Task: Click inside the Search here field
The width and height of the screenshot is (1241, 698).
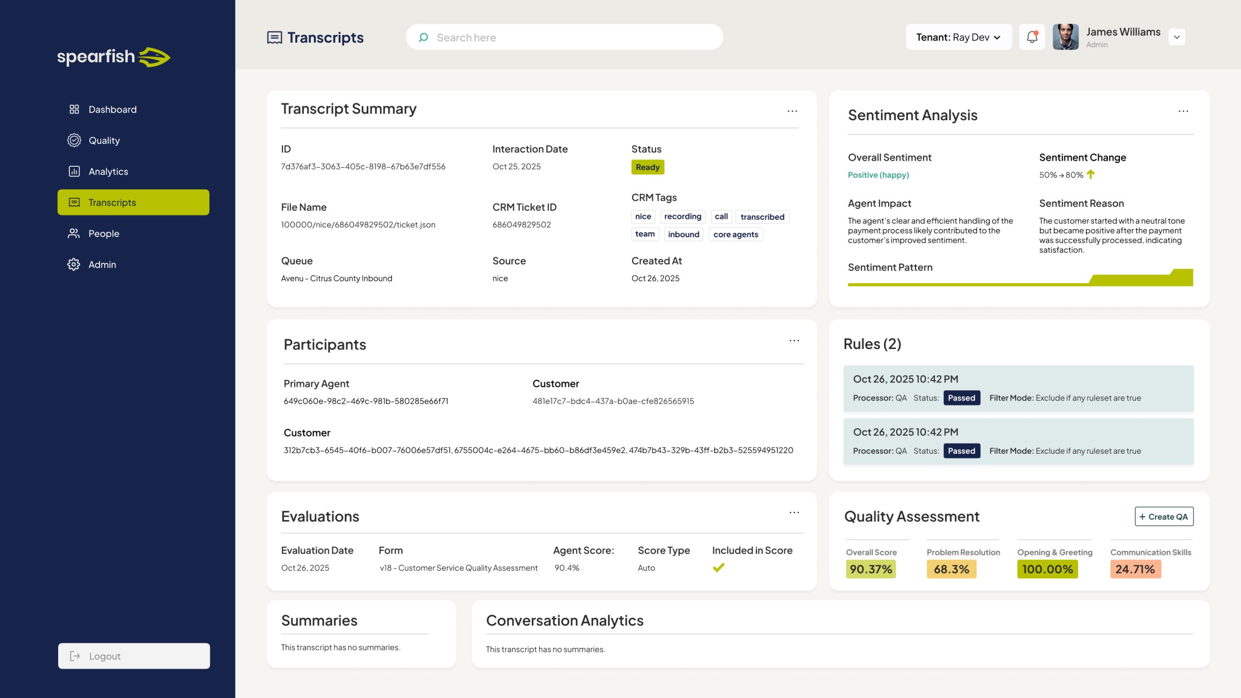Action: click(533, 37)
